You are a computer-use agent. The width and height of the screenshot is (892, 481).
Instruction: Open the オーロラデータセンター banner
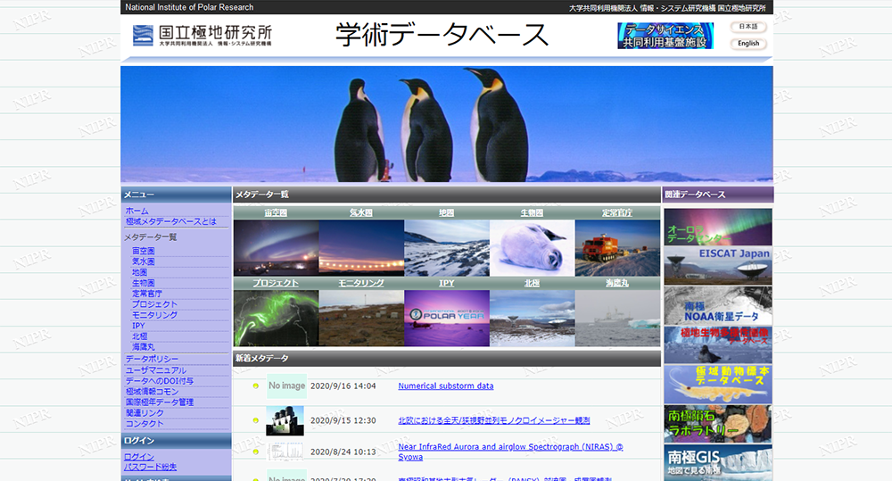[718, 228]
